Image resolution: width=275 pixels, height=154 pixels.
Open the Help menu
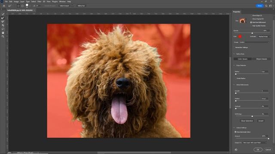click(x=69, y=2)
